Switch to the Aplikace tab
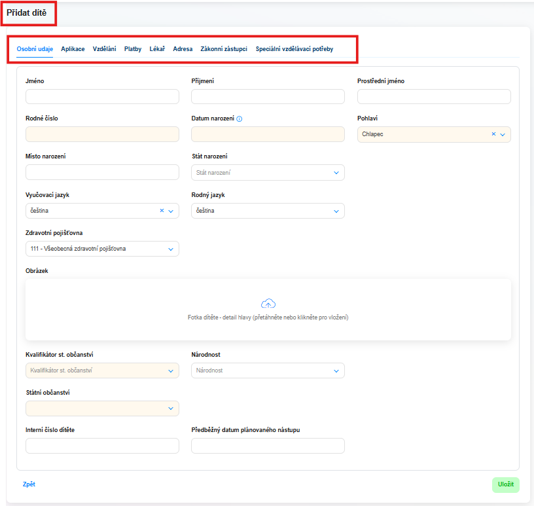 tap(73, 49)
